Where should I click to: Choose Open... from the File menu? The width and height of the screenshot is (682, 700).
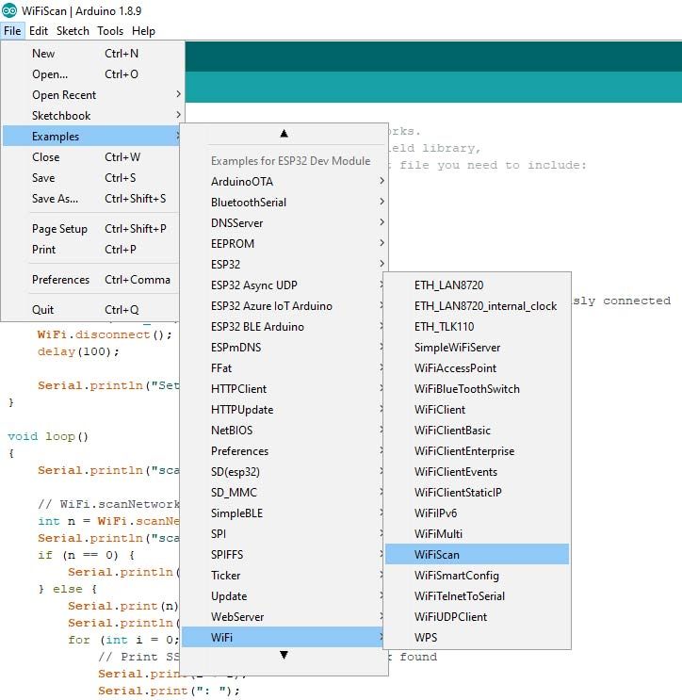tap(92, 74)
